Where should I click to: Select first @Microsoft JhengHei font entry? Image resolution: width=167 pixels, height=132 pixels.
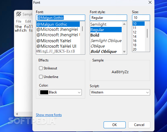tap(58, 29)
